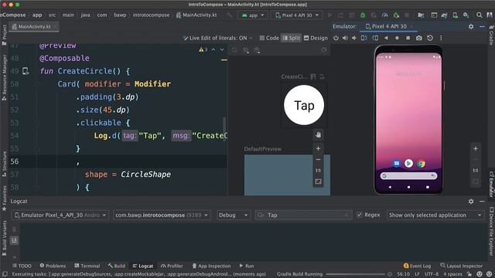Open the App Inspection tool window
This screenshot has width=495, height=278.
211,266
